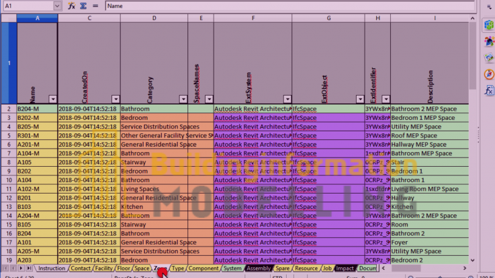Click the equals Function icon
Viewport: 495px width, 278px height.
click(x=95, y=5)
